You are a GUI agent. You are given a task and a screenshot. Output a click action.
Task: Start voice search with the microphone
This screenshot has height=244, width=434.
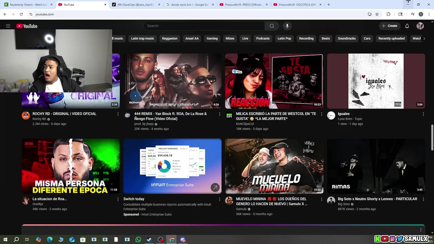(287, 26)
